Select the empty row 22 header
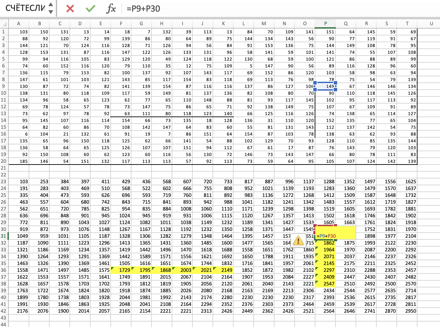 [x=4, y=175]
